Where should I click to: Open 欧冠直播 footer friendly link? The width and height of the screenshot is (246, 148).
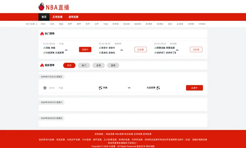click(129, 134)
